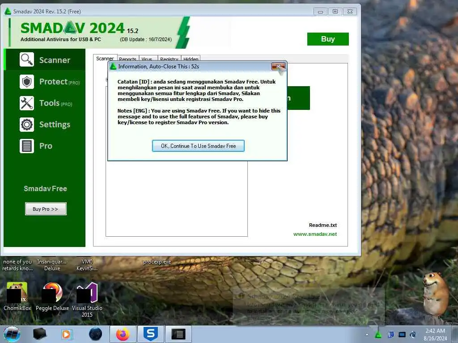Click the green Buy button
The height and width of the screenshot is (343, 458).
click(x=328, y=39)
